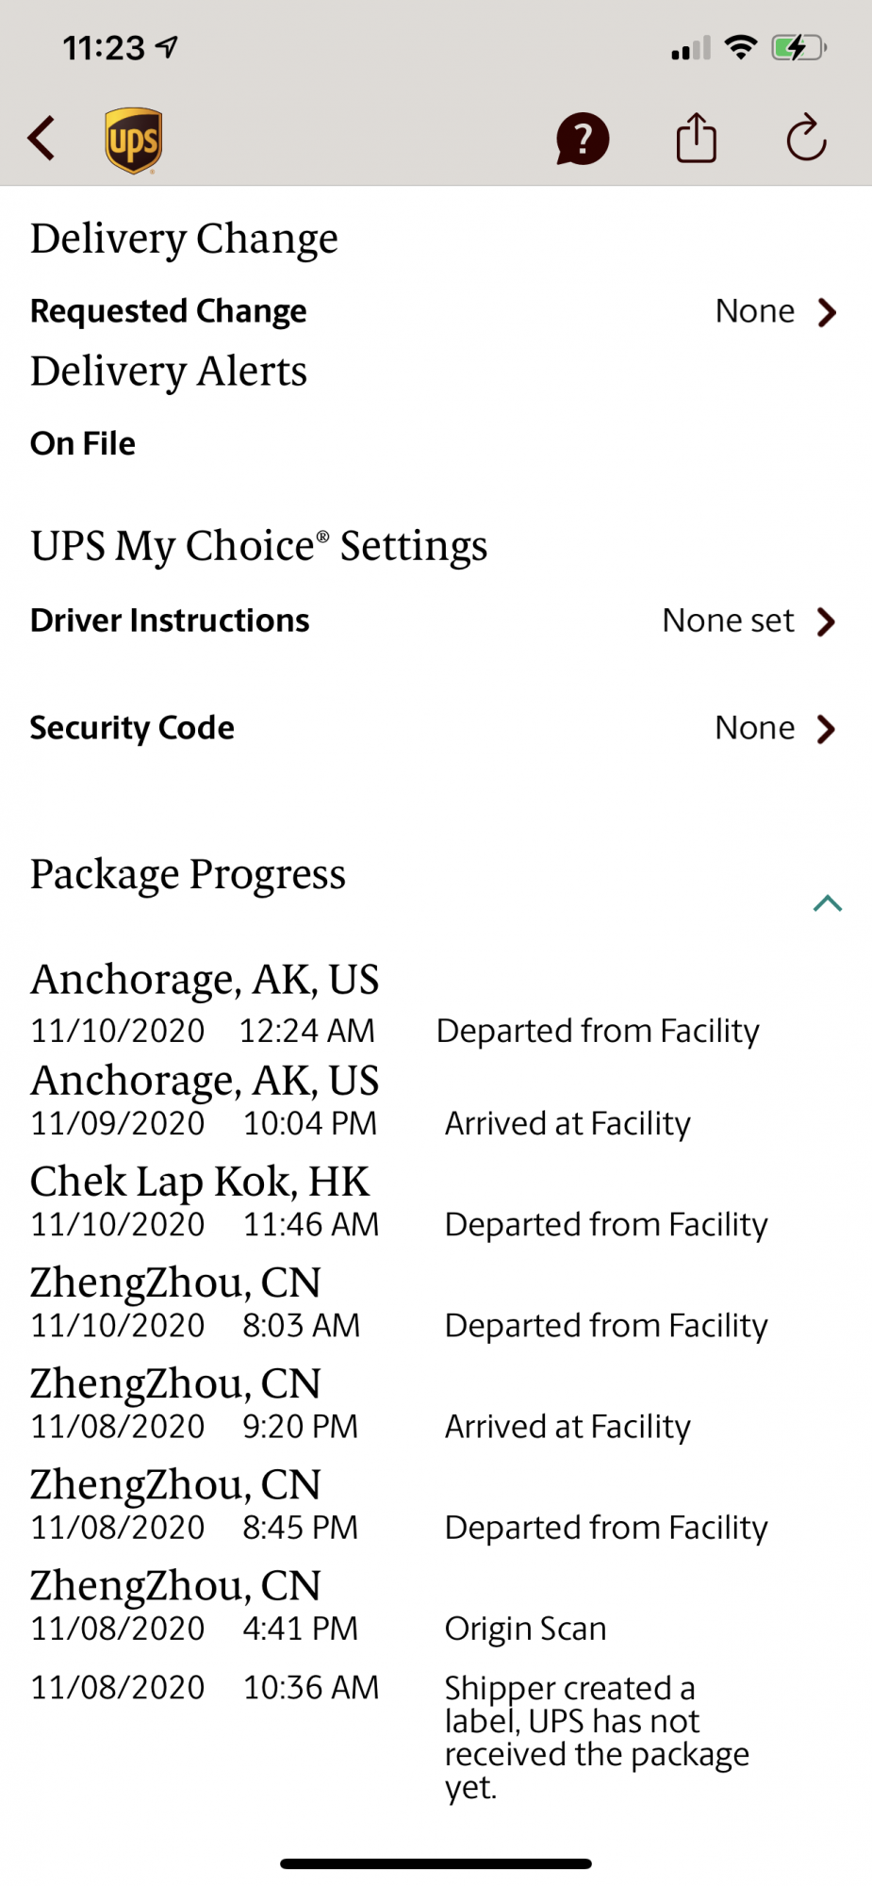
Task: Tap the UPS shield logo
Action: point(133,141)
